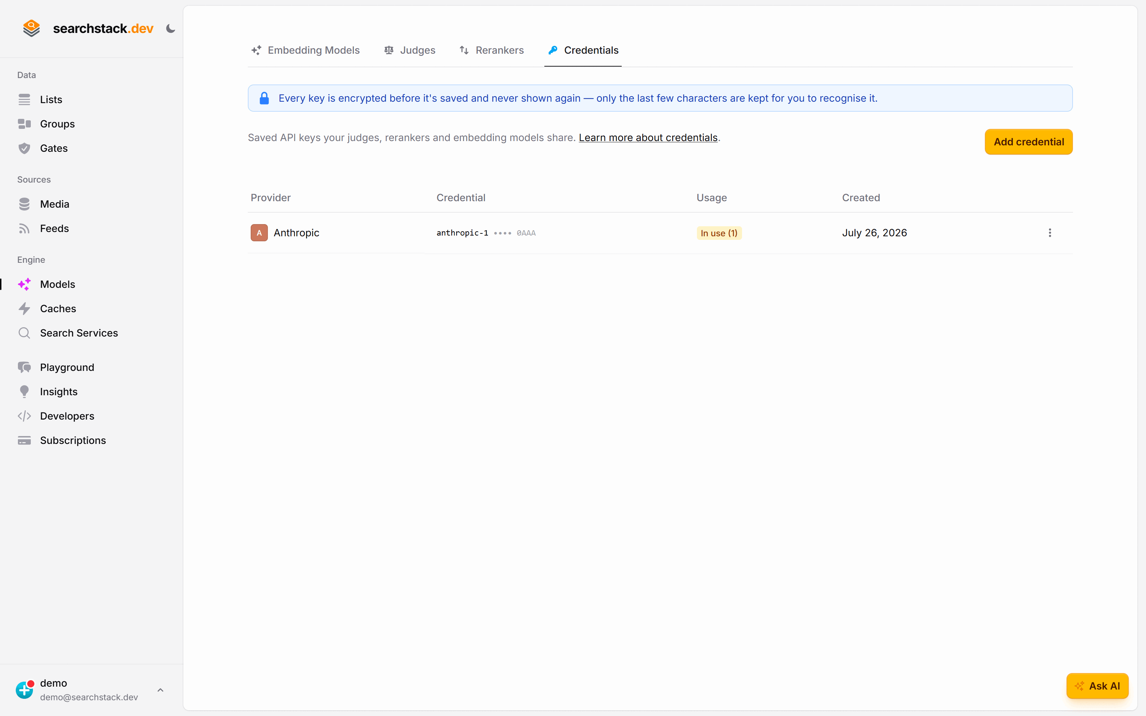Click the searchstack.dev logo icon

click(32, 28)
